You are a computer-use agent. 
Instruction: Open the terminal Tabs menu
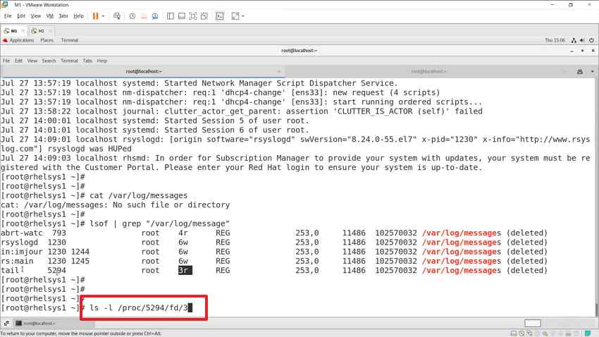click(x=87, y=61)
